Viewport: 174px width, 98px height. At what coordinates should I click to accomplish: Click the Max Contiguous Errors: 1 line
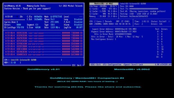(x=104, y=39)
